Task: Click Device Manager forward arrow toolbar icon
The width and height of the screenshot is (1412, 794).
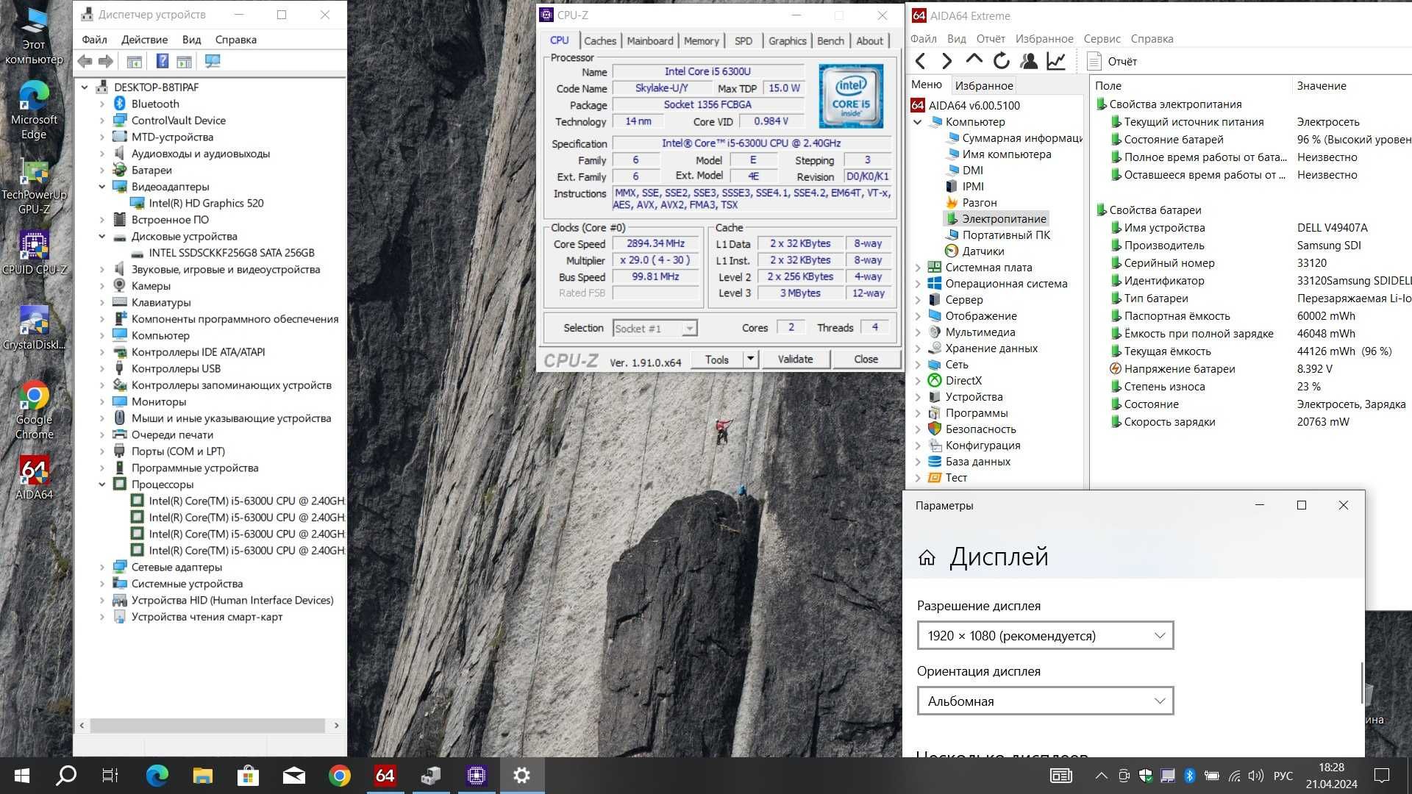Action: click(106, 62)
